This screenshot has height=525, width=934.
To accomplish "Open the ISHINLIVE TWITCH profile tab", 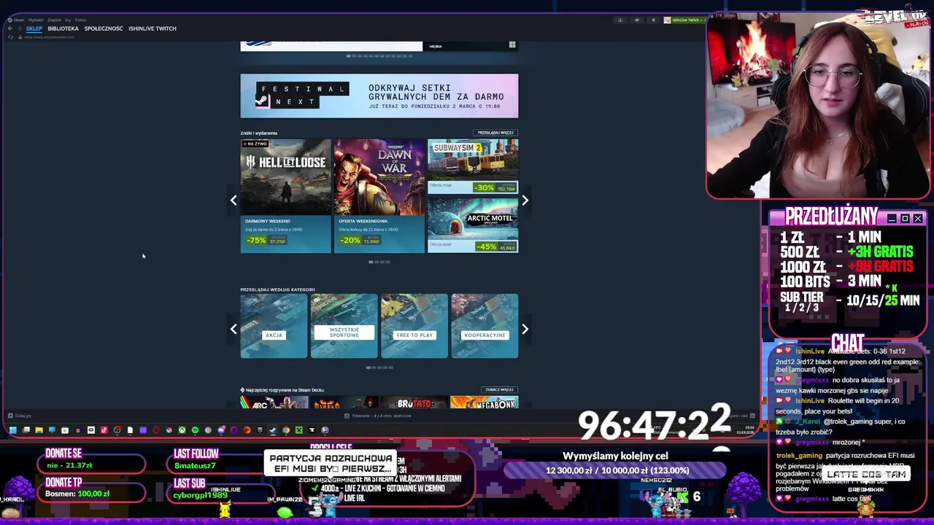I will tap(153, 28).
